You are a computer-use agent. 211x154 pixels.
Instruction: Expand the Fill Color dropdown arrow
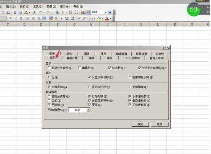click(103, 18)
